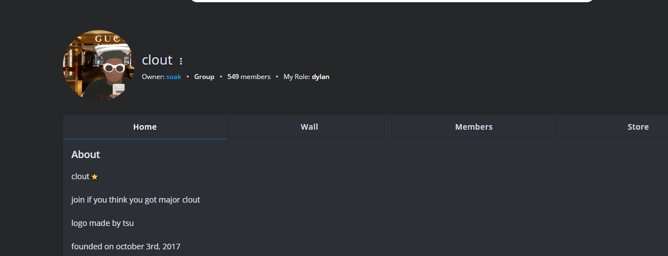Open the Wall tab
Image resolution: width=668 pixels, height=256 pixels.
(x=309, y=127)
